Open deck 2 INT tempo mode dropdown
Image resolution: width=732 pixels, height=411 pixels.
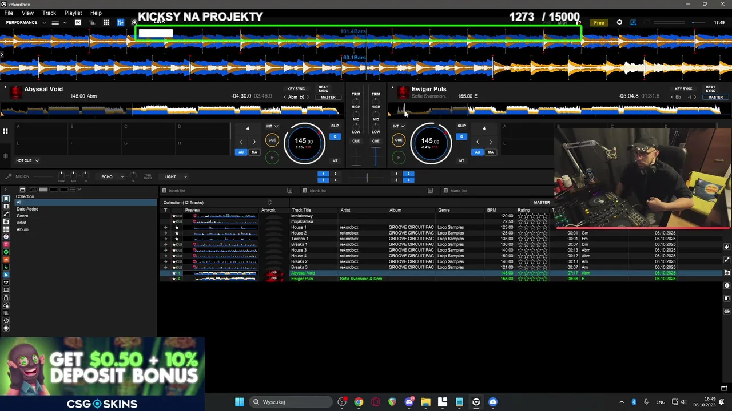pos(399,126)
